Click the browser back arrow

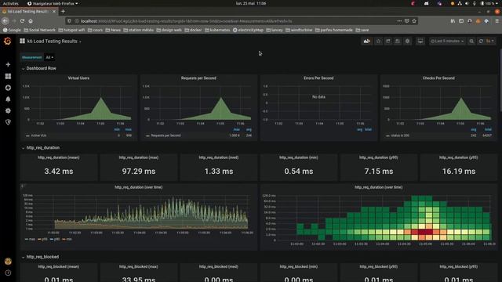[x=5, y=21]
